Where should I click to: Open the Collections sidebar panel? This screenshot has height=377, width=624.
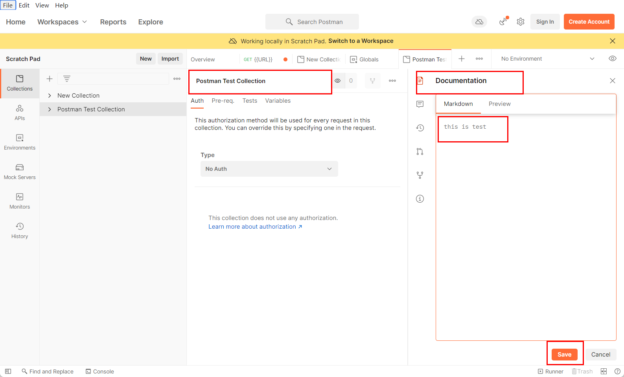[20, 83]
